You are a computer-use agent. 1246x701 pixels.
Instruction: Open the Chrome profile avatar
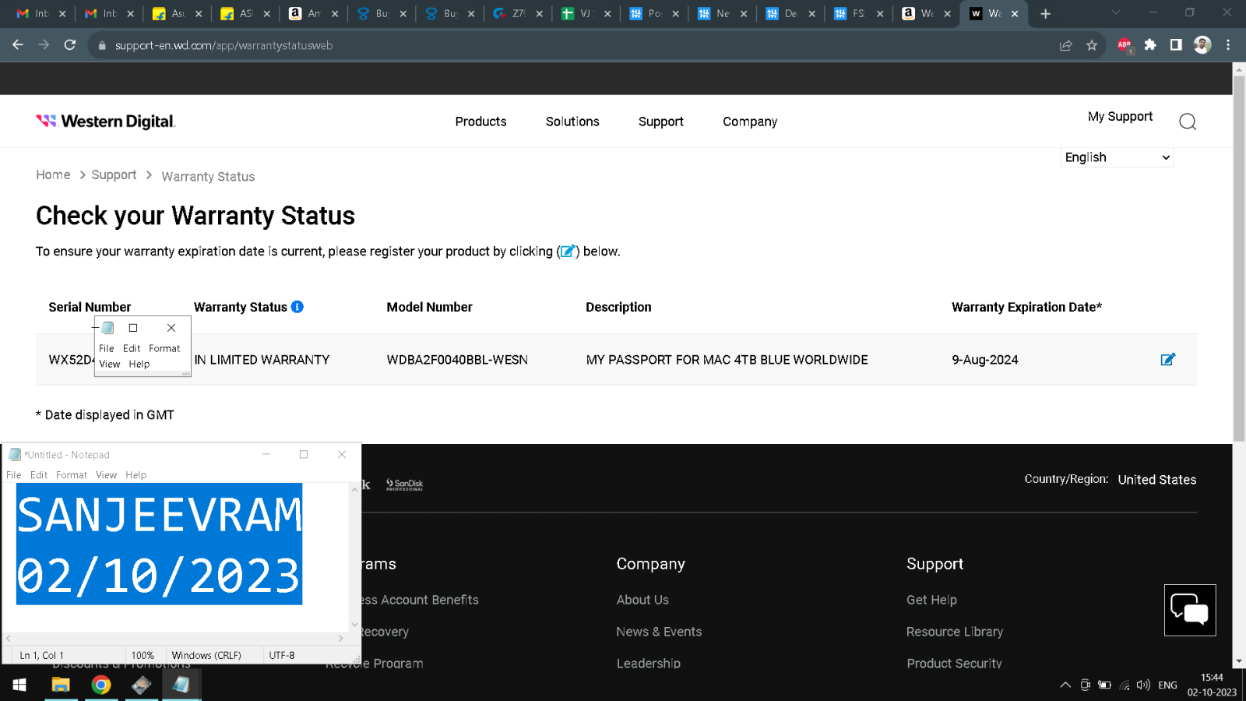pyautogui.click(x=1202, y=45)
